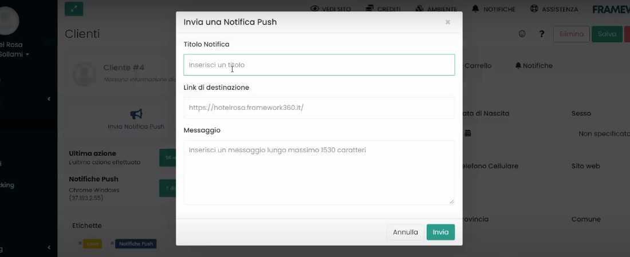This screenshot has width=630, height=257.
Task: Switch to the Notifiche client tab
Action: pos(534,66)
